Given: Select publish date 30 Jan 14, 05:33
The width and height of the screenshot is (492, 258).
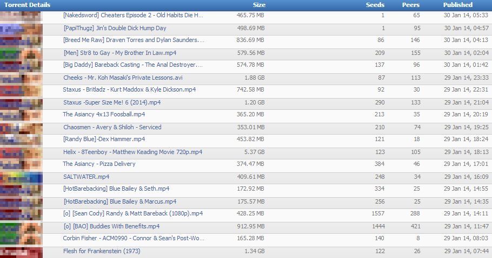Looking at the screenshot, I should 466,15.
